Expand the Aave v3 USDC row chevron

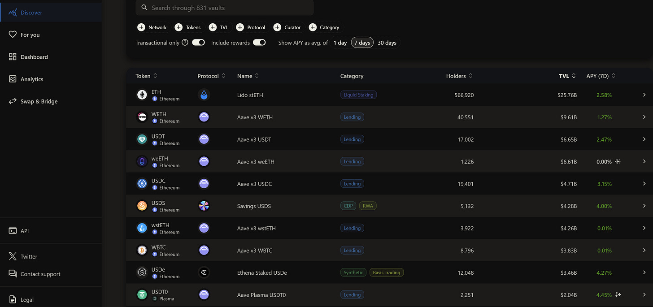click(644, 184)
